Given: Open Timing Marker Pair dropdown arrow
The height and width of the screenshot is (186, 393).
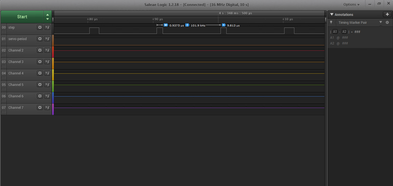Looking at the screenshot, I should pyautogui.click(x=381, y=22).
